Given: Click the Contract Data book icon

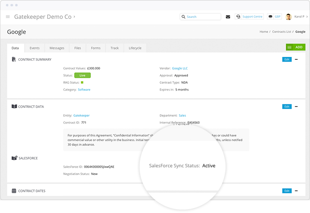Looking at the screenshot, I should [x=14, y=106].
